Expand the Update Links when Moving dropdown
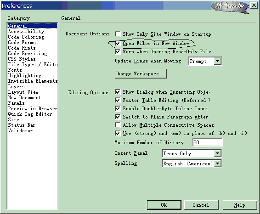 (x=217, y=61)
